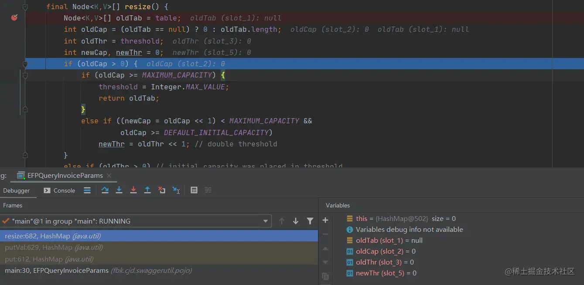Select frame resize:682, HashMap
584x285 pixels.
[159, 236]
